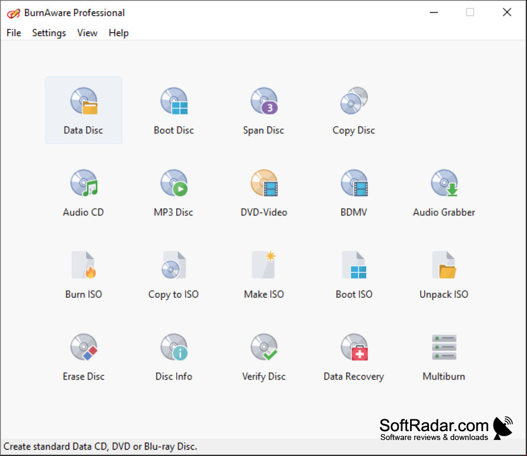Open the Settings menu
This screenshot has width=527, height=456.
click(49, 33)
